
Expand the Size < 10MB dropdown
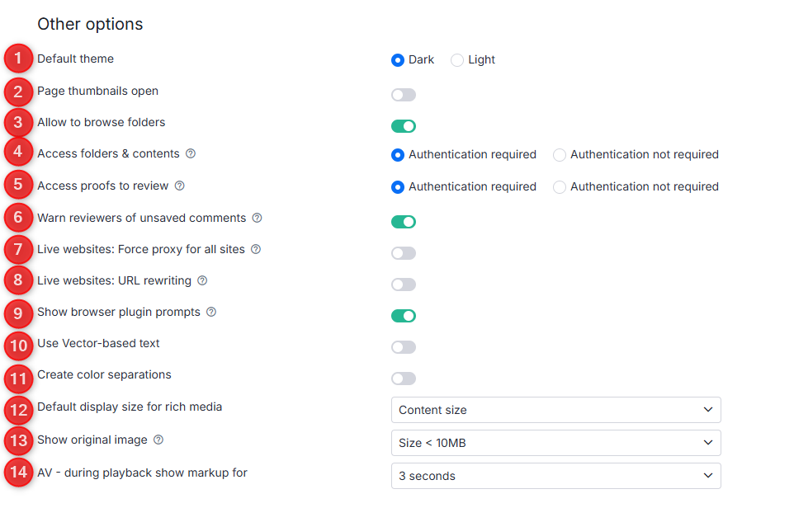[x=555, y=443]
